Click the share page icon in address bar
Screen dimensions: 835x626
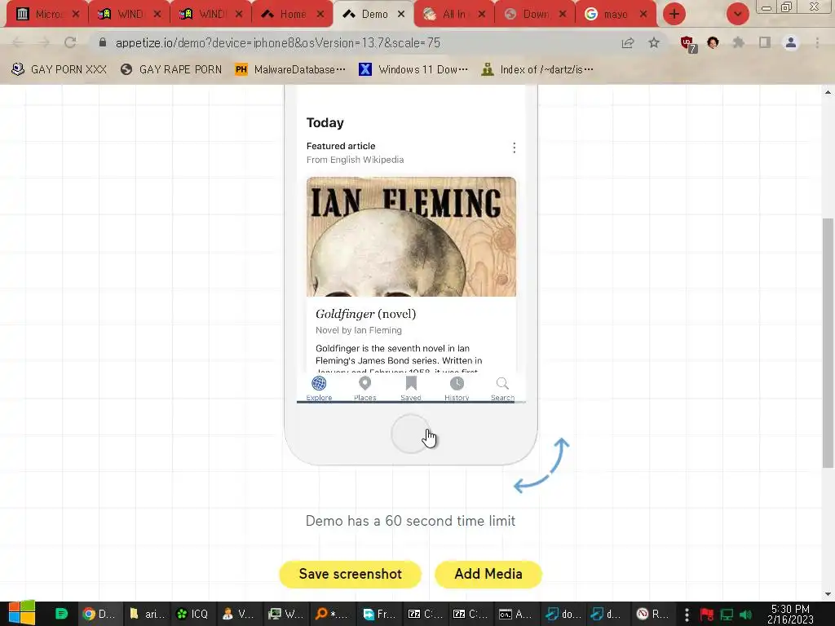[x=628, y=42]
